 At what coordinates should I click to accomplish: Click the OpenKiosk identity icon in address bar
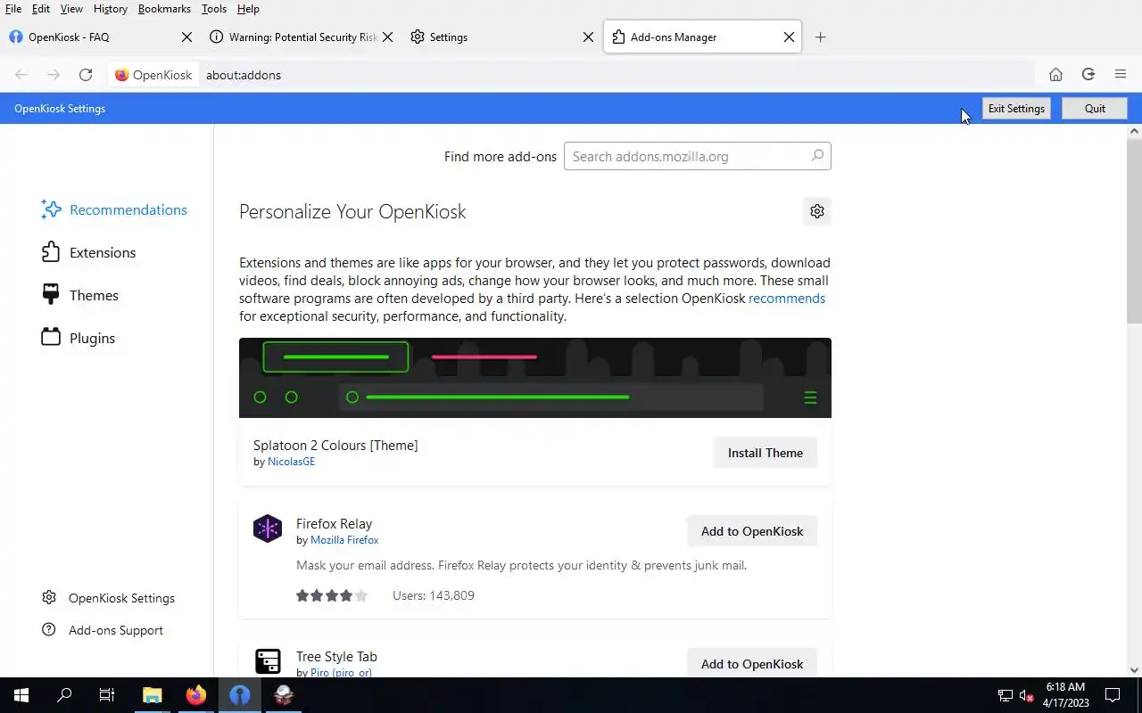122,75
